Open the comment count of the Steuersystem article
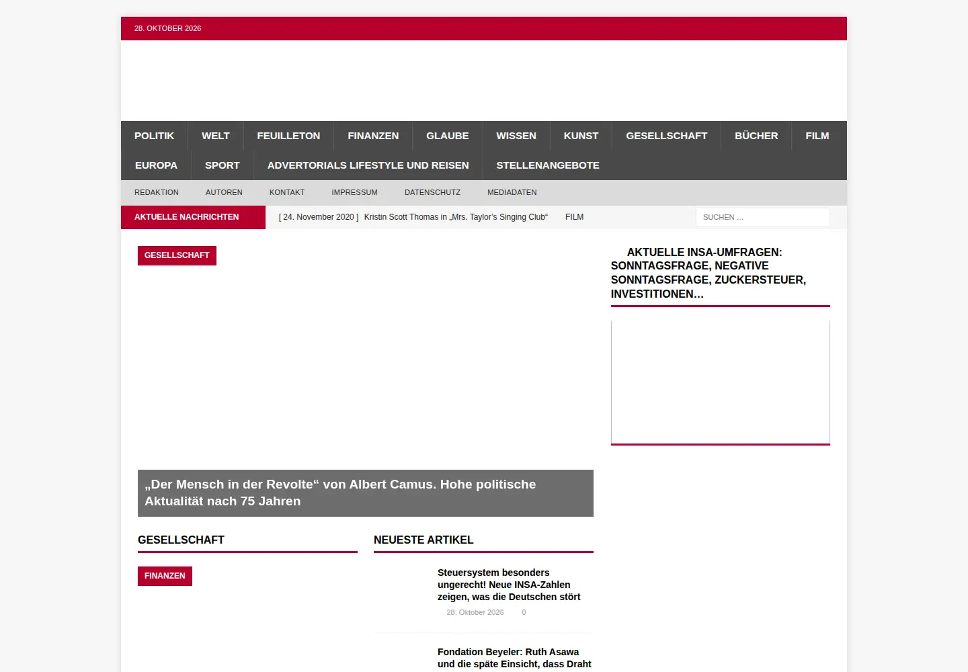Viewport: 968px width, 672px height. tap(524, 612)
